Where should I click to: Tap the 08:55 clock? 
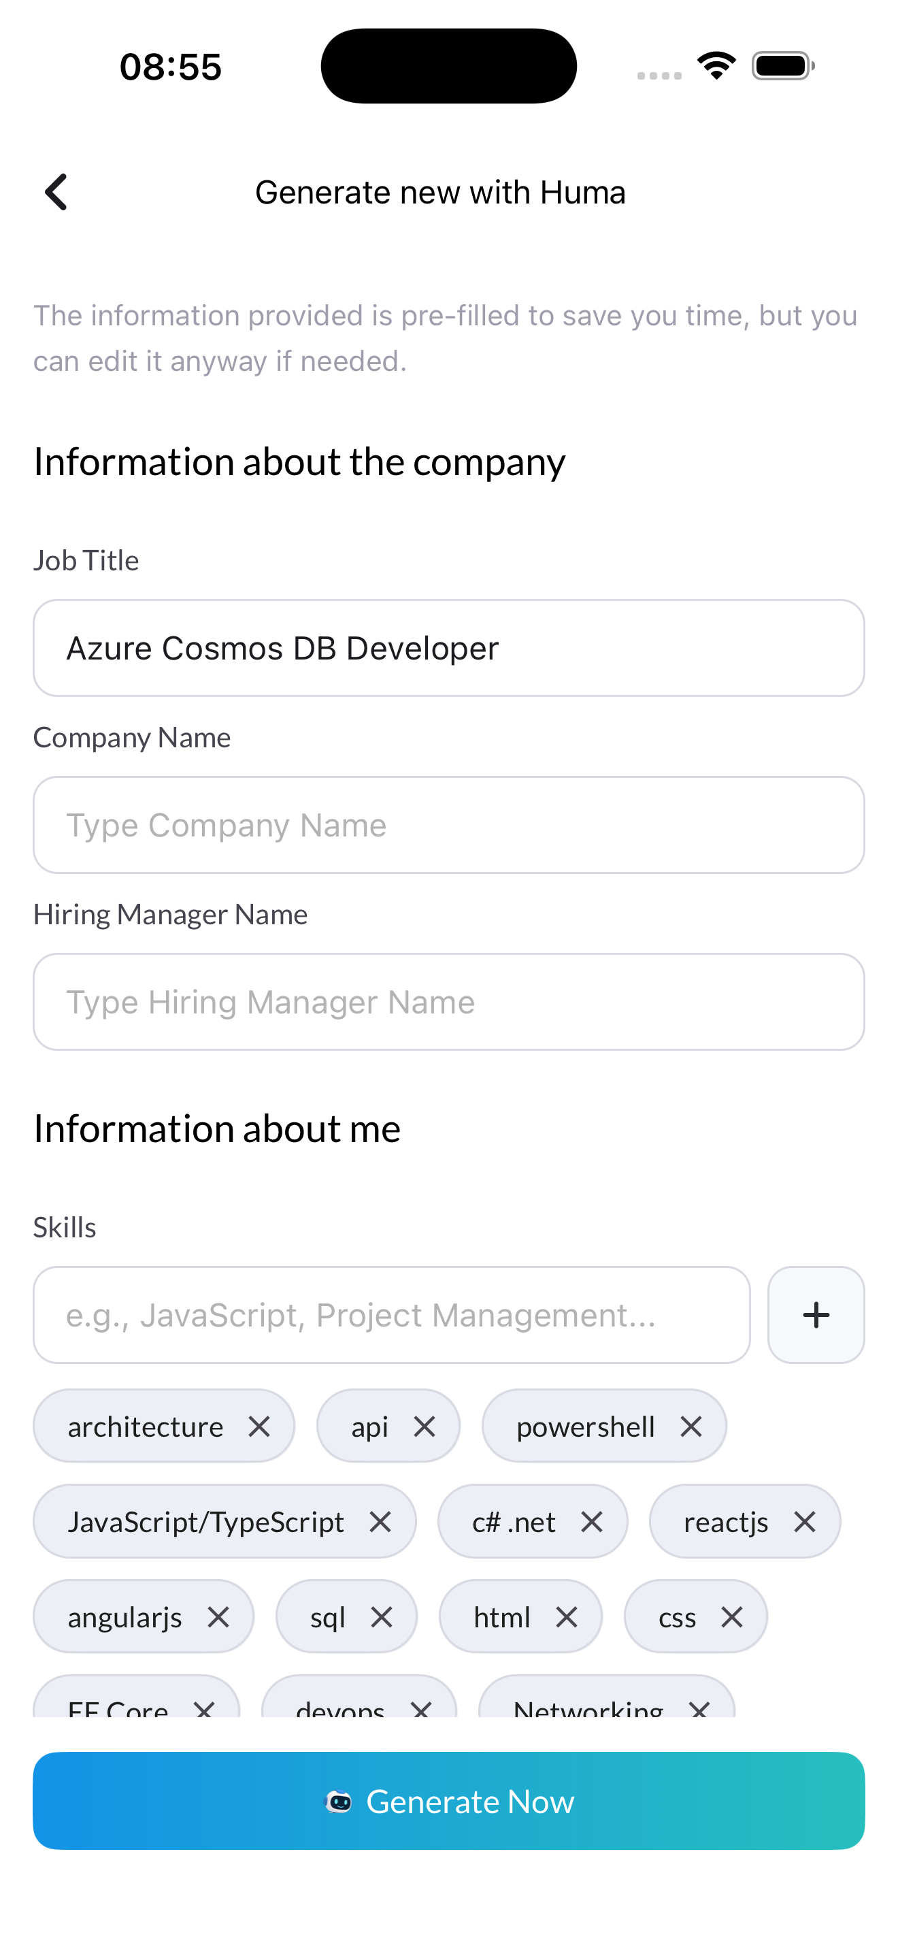(x=170, y=67)
